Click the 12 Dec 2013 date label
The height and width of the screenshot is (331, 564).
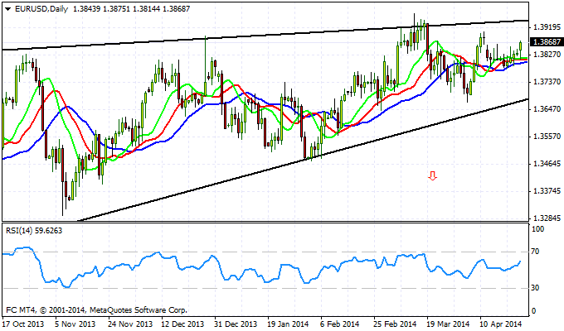click(182, 324)
